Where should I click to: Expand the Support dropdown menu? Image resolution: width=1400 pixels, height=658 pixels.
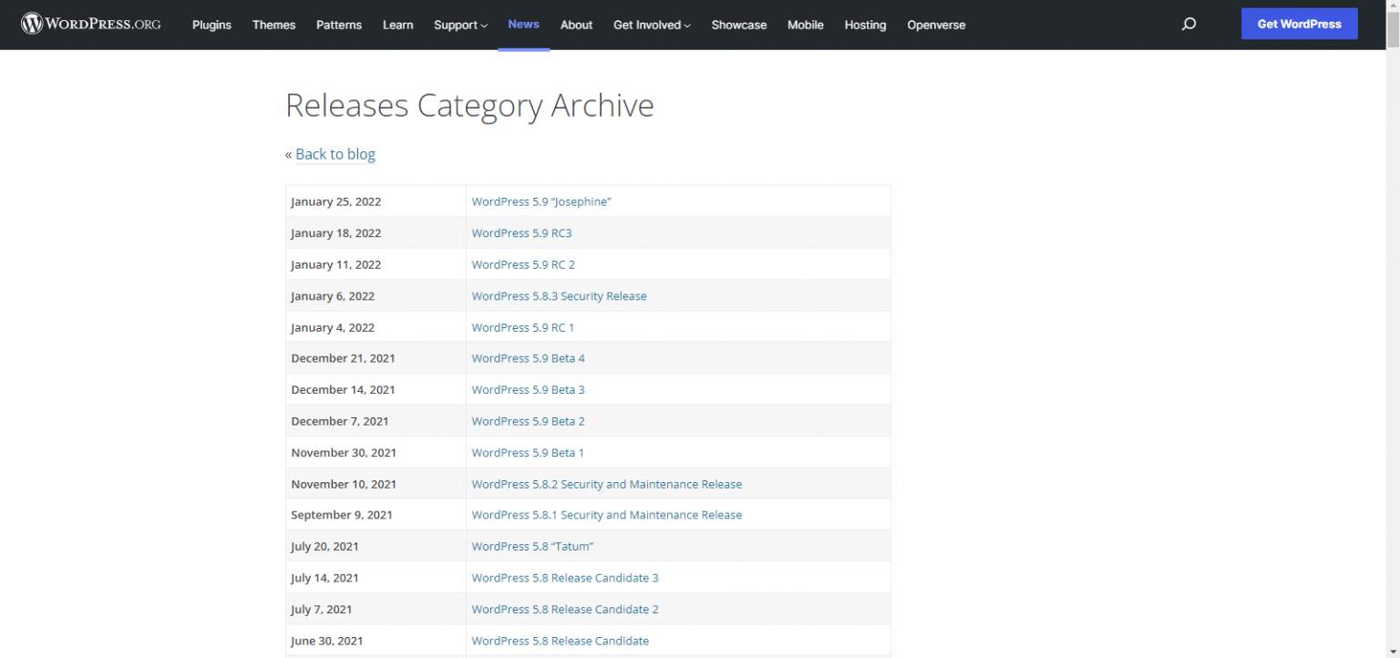(x=459, y=25)
